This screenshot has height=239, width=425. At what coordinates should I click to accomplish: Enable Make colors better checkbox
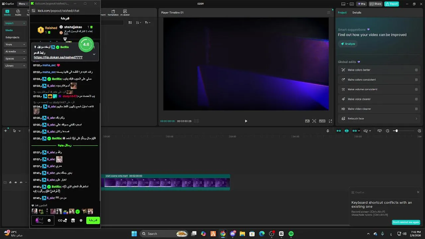416,70
